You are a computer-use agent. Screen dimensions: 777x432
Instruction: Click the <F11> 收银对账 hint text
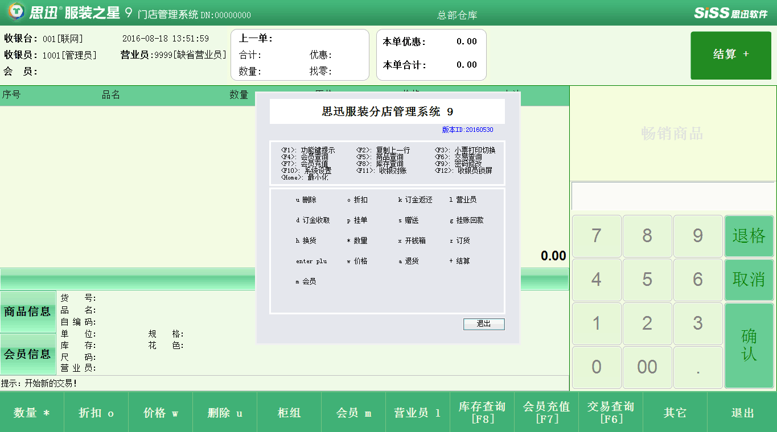(x=381, y=171)
